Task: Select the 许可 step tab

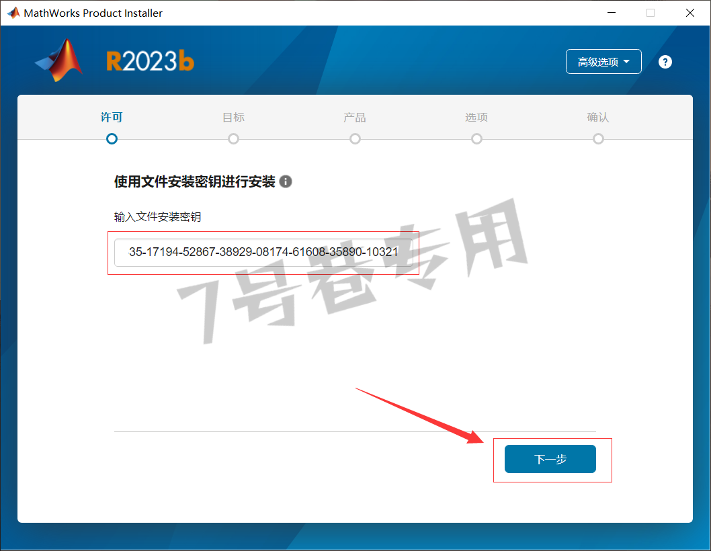Action: 112,117
